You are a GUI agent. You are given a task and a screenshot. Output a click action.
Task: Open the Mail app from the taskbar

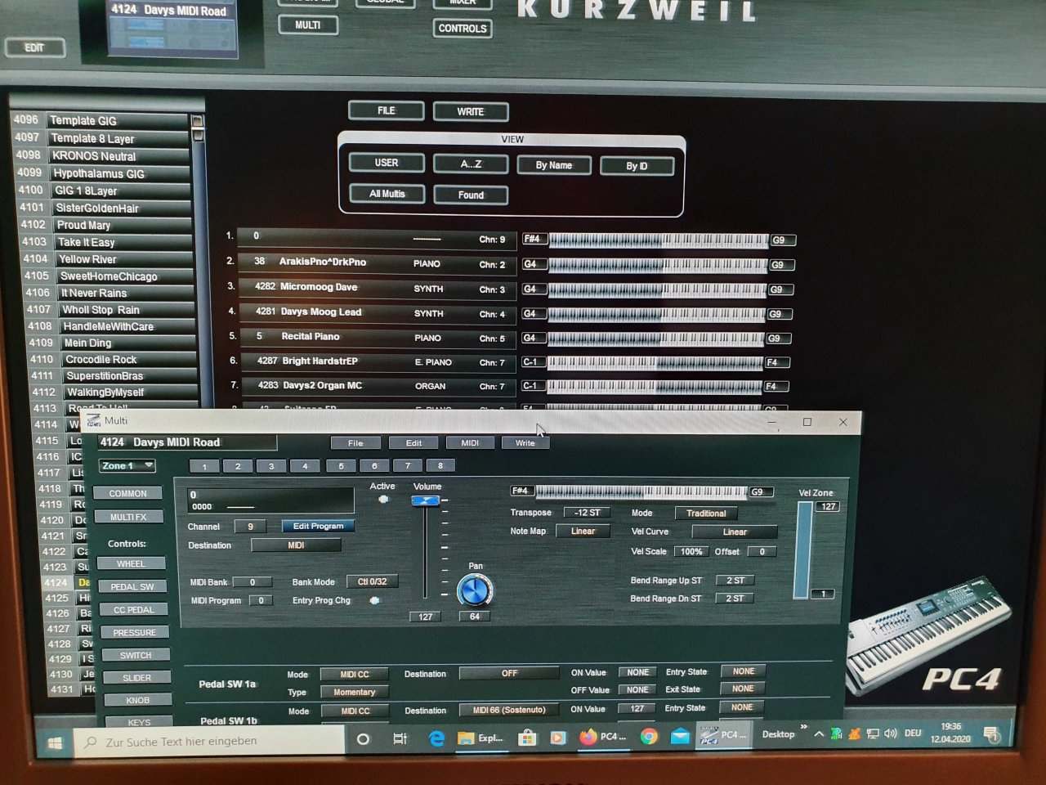(680, 737)
